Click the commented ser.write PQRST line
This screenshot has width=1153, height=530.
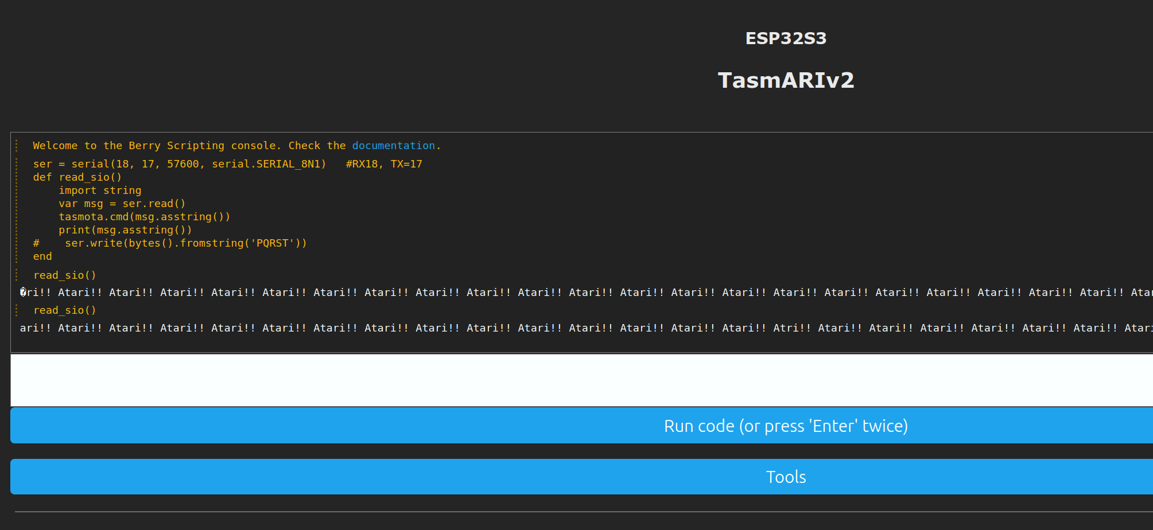pos(170,243)
